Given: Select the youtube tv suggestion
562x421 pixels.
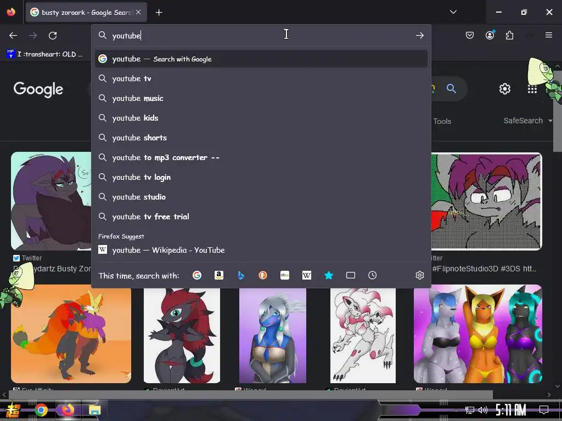Looking at the screenshot, I should click(261, 78).
